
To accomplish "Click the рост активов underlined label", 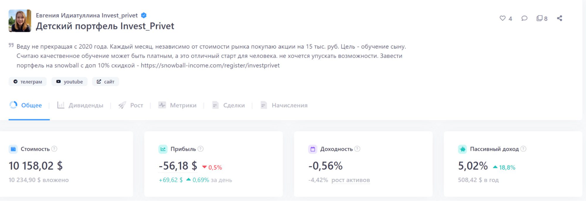I will coord(351,180).
